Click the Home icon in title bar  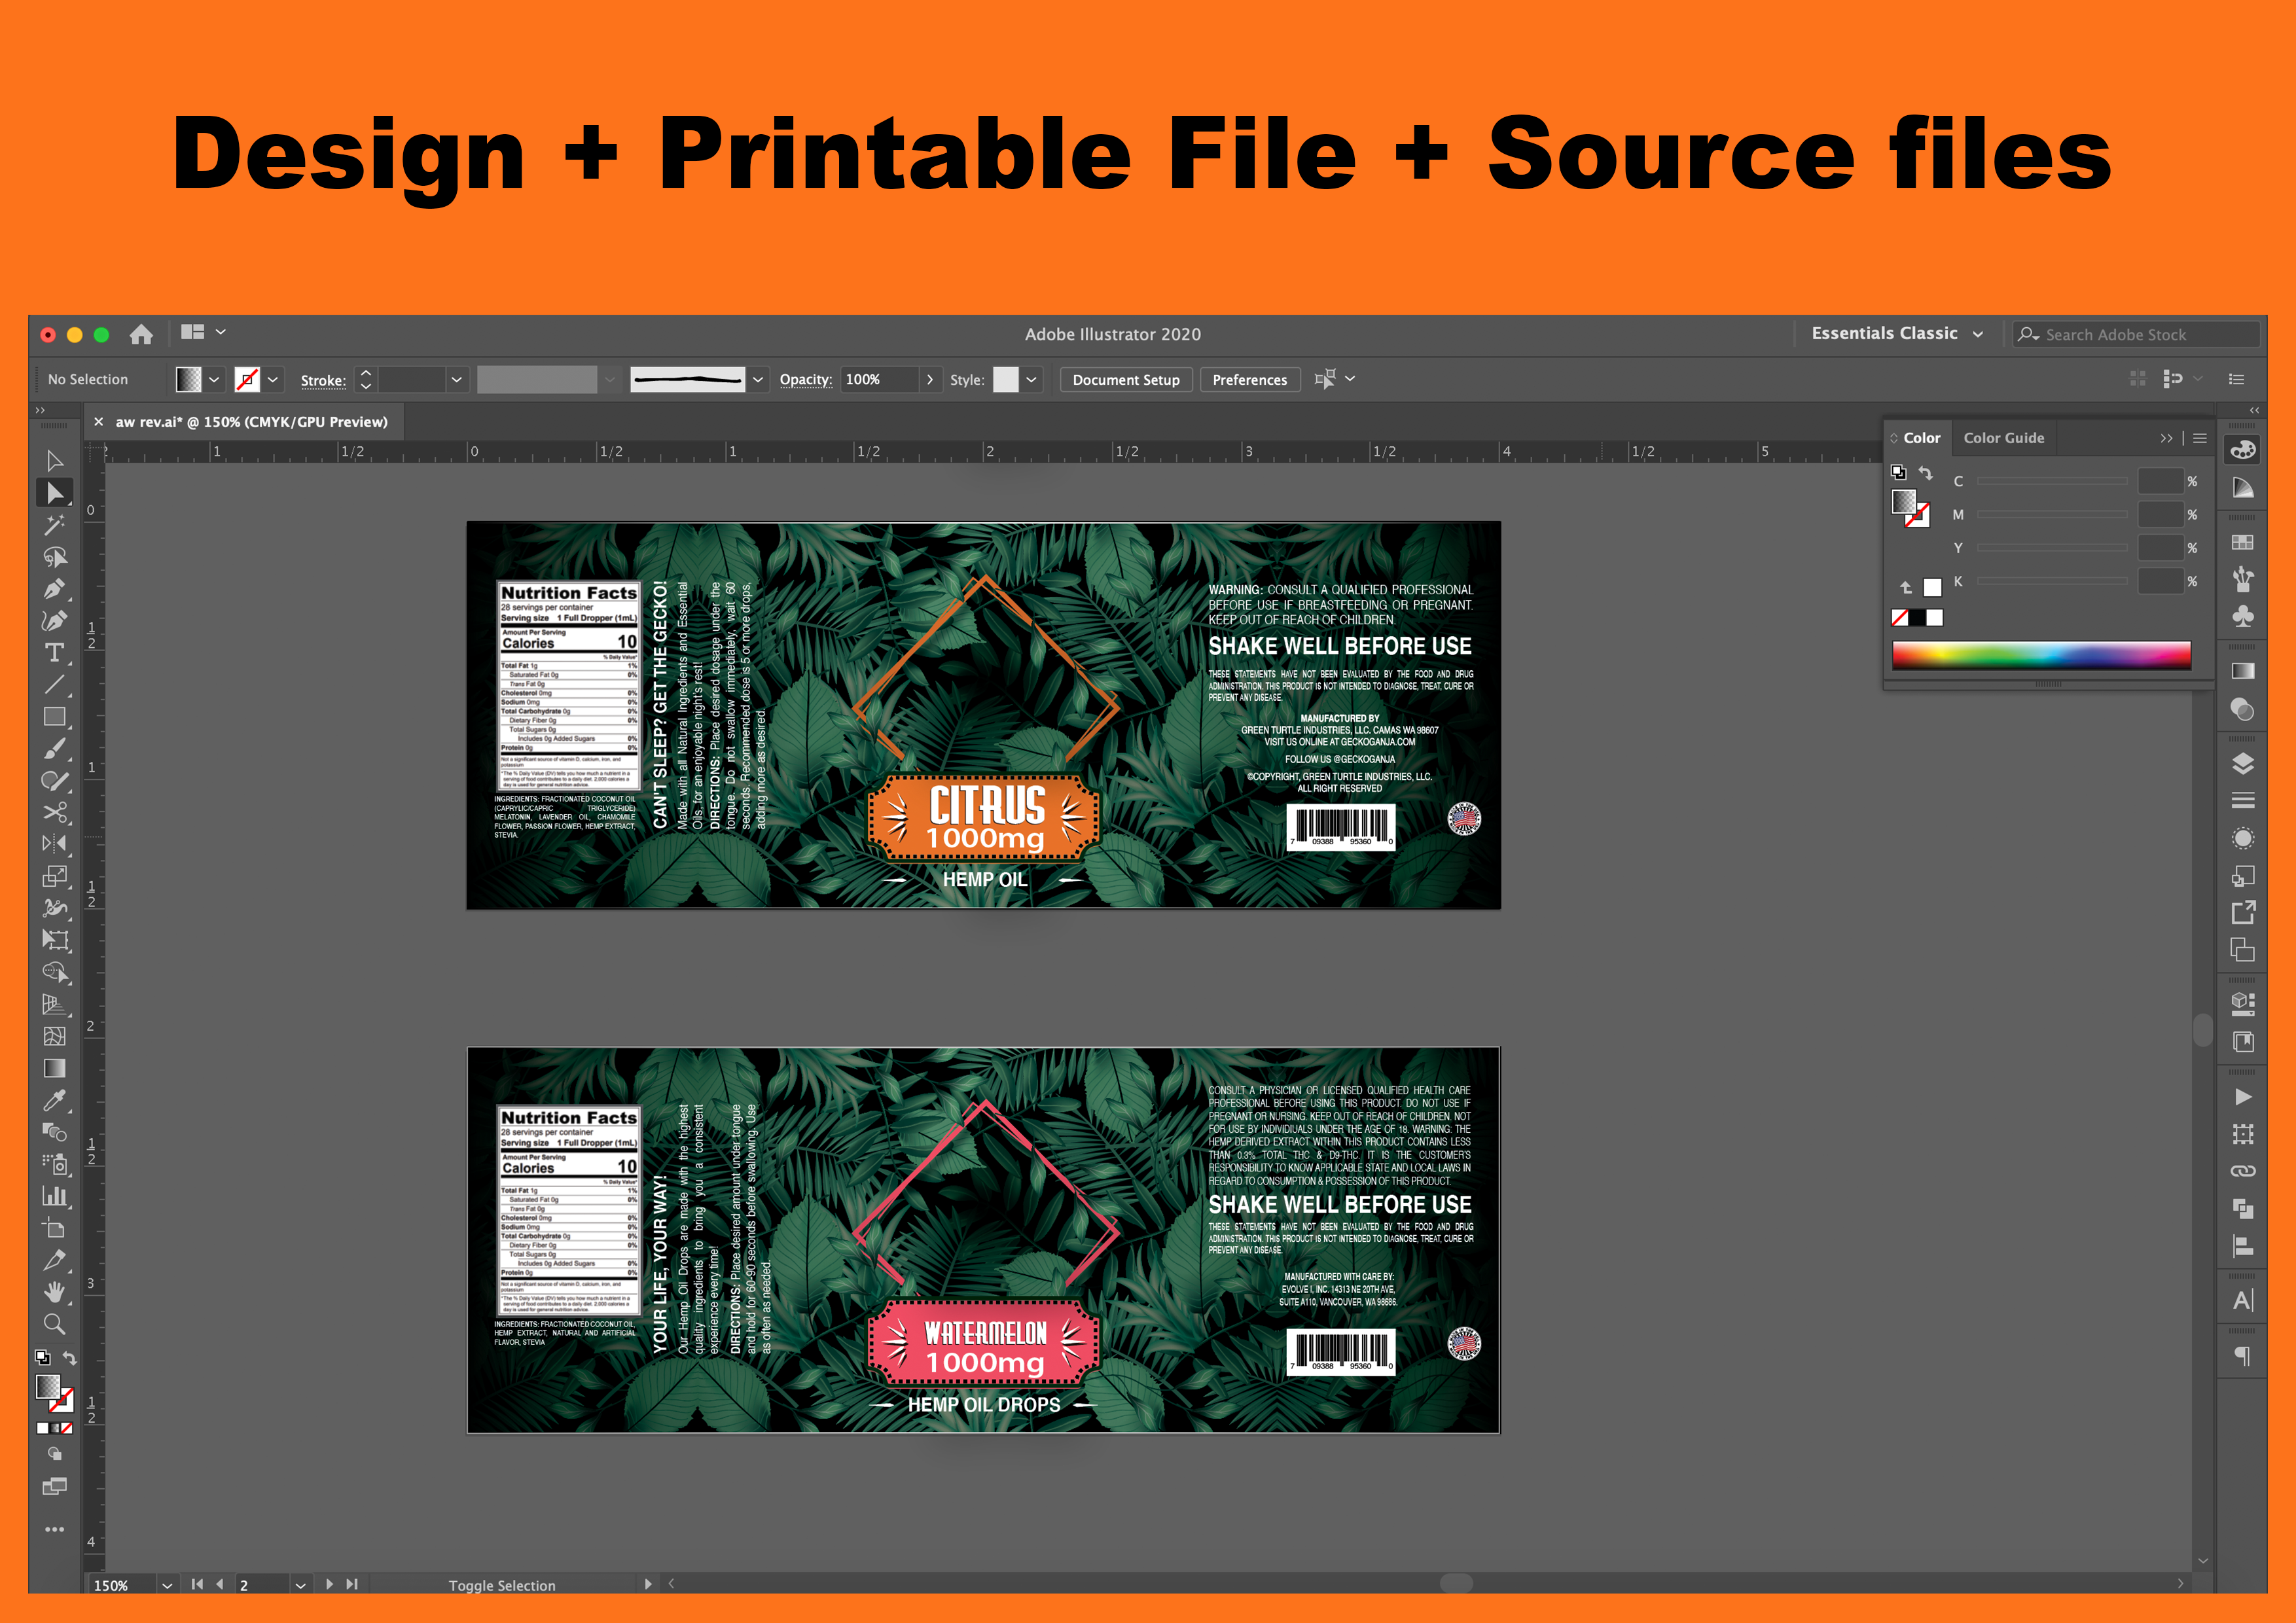141,334
